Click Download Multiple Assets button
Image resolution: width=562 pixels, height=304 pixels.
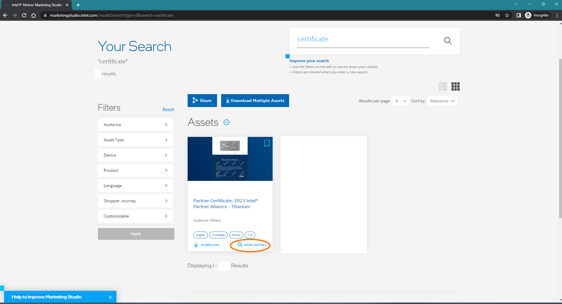coord(255,101)
